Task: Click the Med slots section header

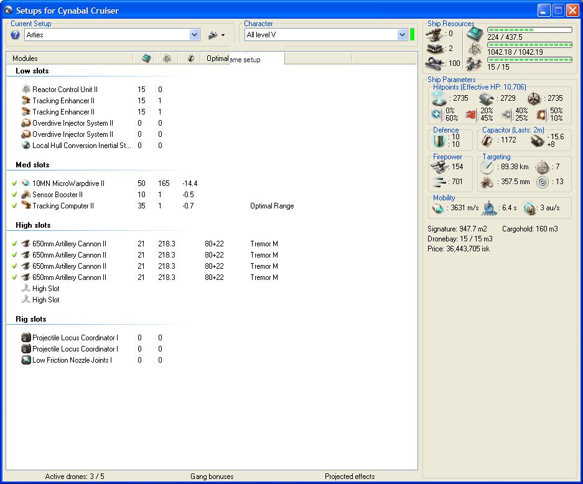Action: coord(32,165)
